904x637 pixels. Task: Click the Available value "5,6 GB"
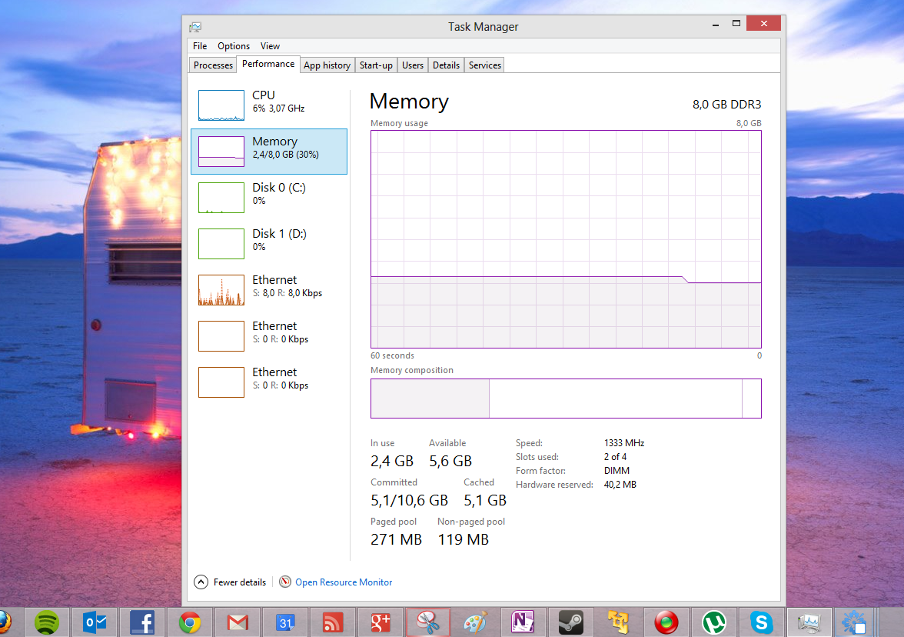pos(450,461)
